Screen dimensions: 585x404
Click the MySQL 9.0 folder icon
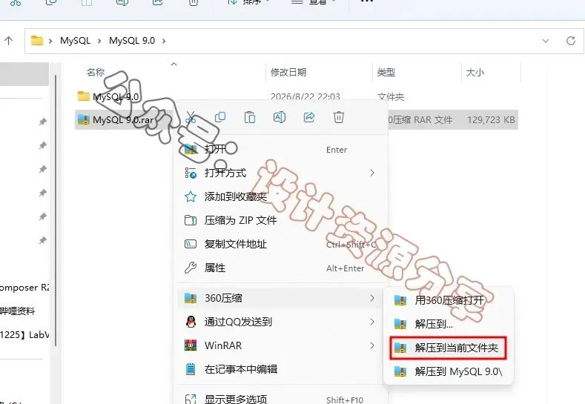click(83, 96)
